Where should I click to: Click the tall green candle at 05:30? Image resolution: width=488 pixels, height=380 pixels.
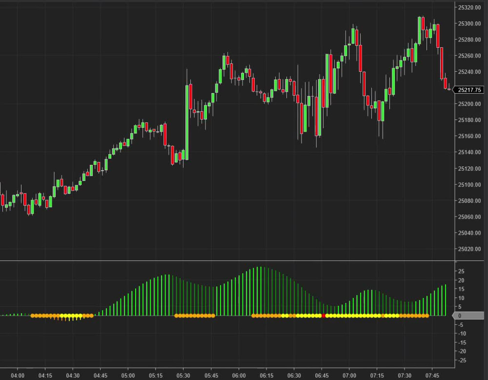pos(187,122)
